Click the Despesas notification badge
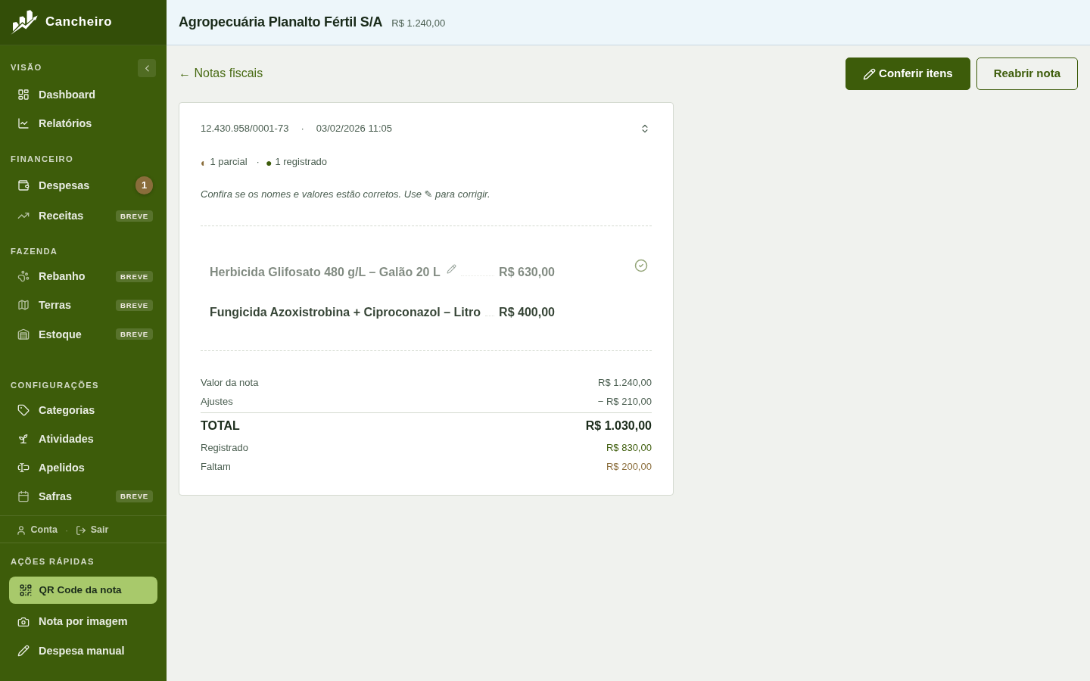This screenshot has height=681, width=1090. pos(144,185)
